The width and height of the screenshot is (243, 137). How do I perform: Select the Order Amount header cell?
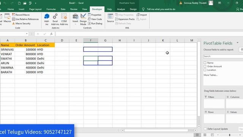pyautogui.click(x=26, y=45)
